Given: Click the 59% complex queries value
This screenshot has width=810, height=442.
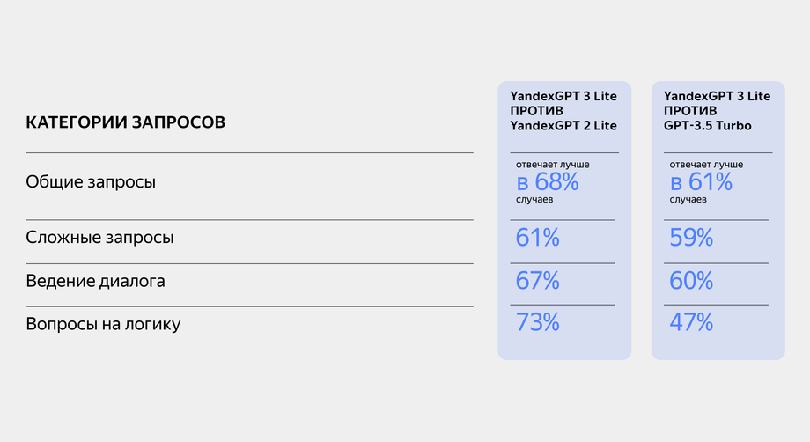Looking at the screenshot, I should pos(691,238).
